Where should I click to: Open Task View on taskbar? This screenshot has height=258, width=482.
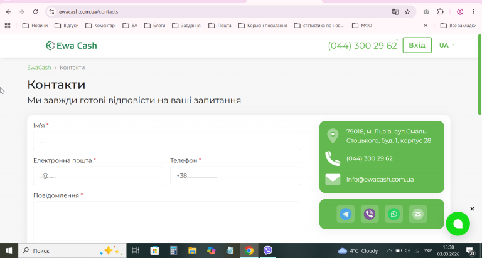pyautogui.click(x=136, y=250)
